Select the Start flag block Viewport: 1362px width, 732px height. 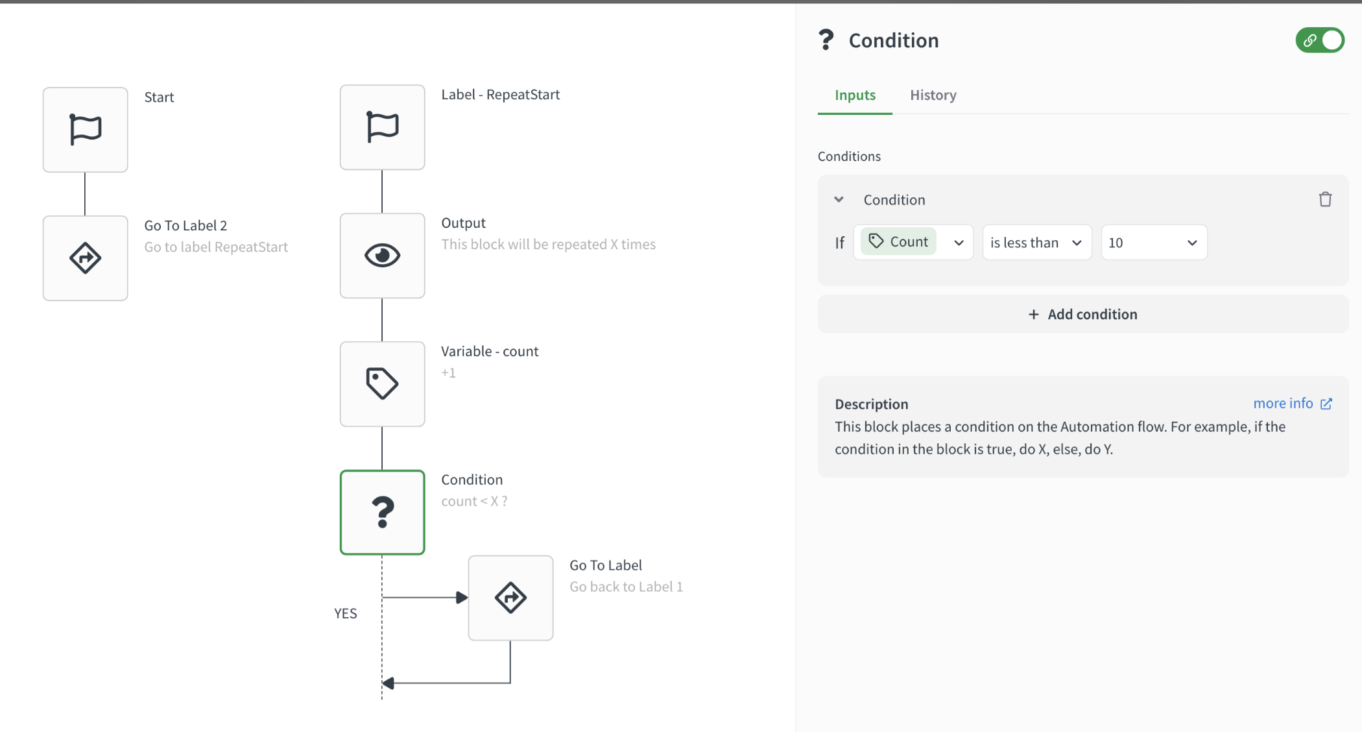pyautogui.click(x=85, y=129)
